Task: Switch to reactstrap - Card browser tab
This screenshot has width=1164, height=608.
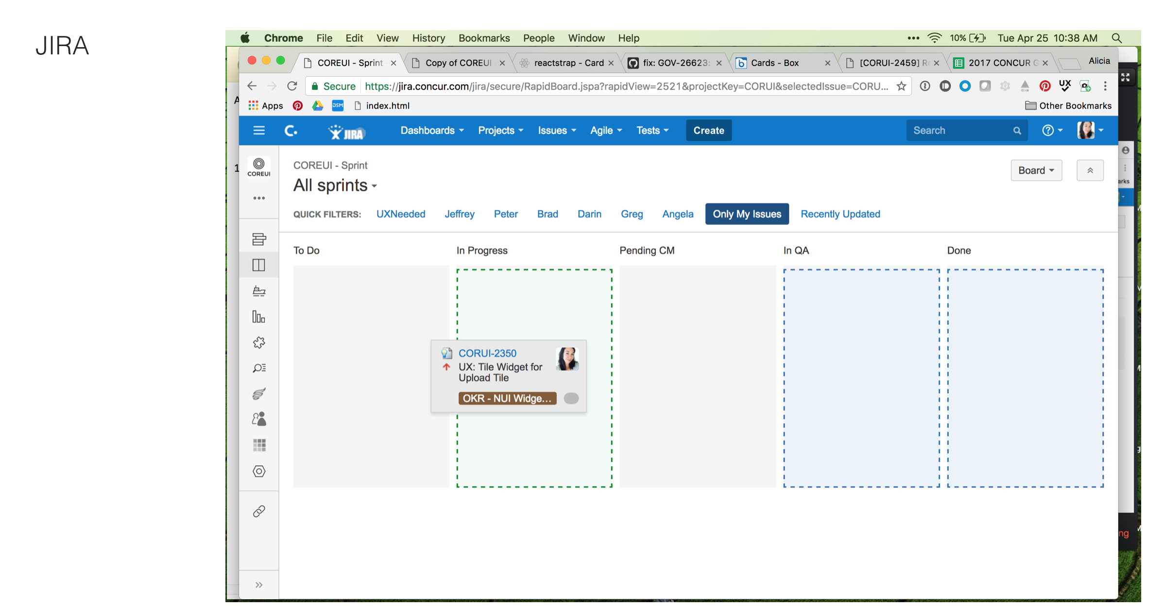Action: click(568, 63)
